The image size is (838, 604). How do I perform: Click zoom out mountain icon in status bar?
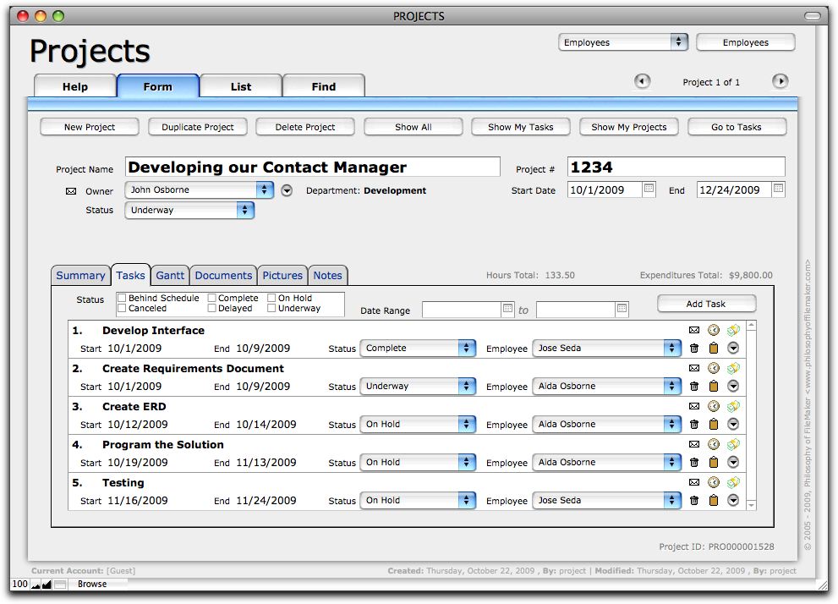36,585
